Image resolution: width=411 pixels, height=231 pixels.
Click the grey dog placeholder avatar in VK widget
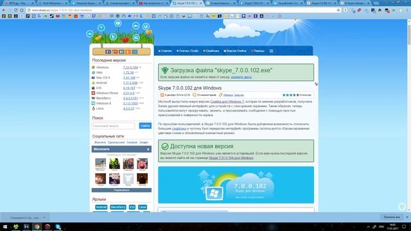point(128,178)
